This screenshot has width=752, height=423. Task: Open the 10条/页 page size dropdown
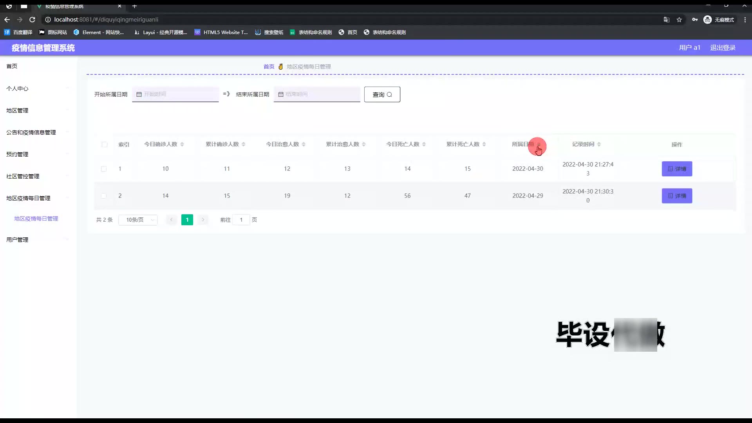point(138,220)
